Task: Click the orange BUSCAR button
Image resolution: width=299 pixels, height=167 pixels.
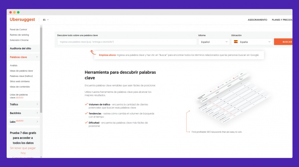Action: pos(283,42)
